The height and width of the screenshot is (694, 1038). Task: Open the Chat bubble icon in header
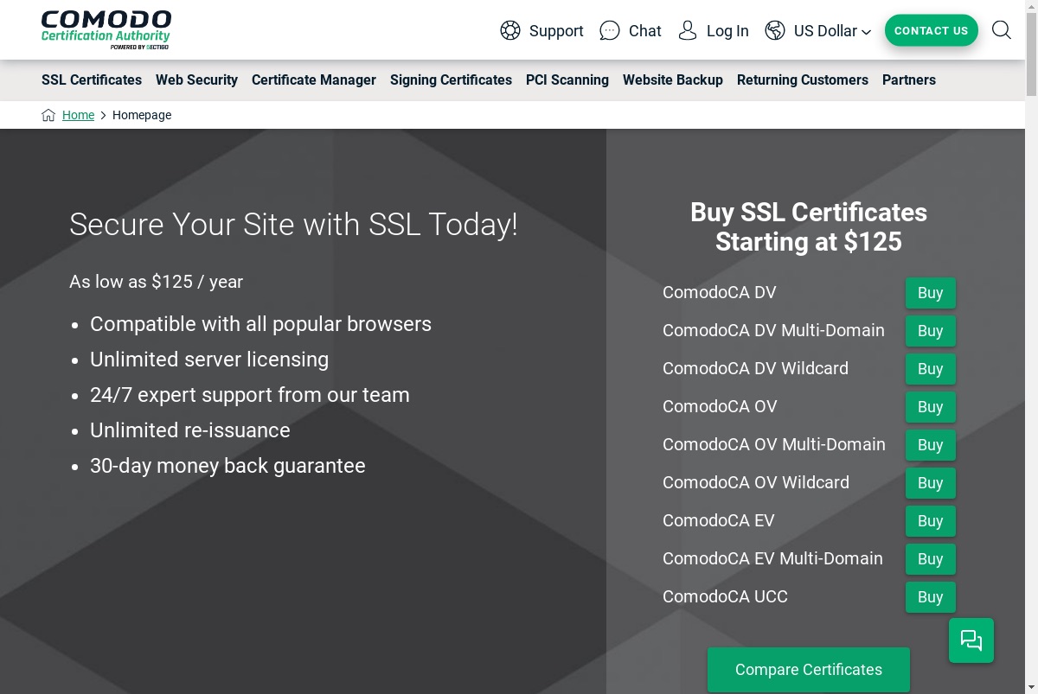coord(610,31)
